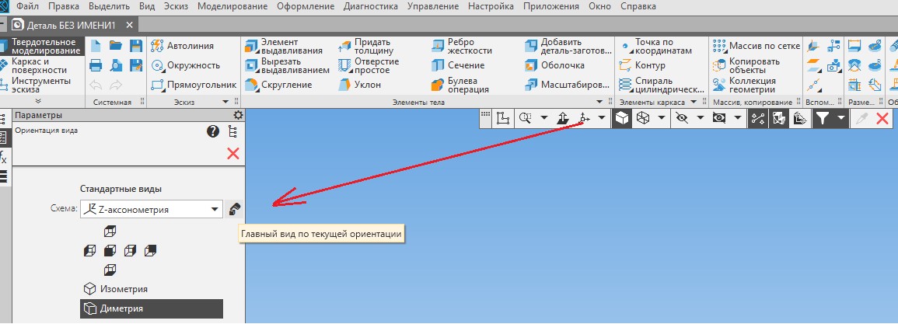Click Добавить деталь-заготовку tool
The height and width of the screenshot is (324, 898).
click(x=567, y=46)
